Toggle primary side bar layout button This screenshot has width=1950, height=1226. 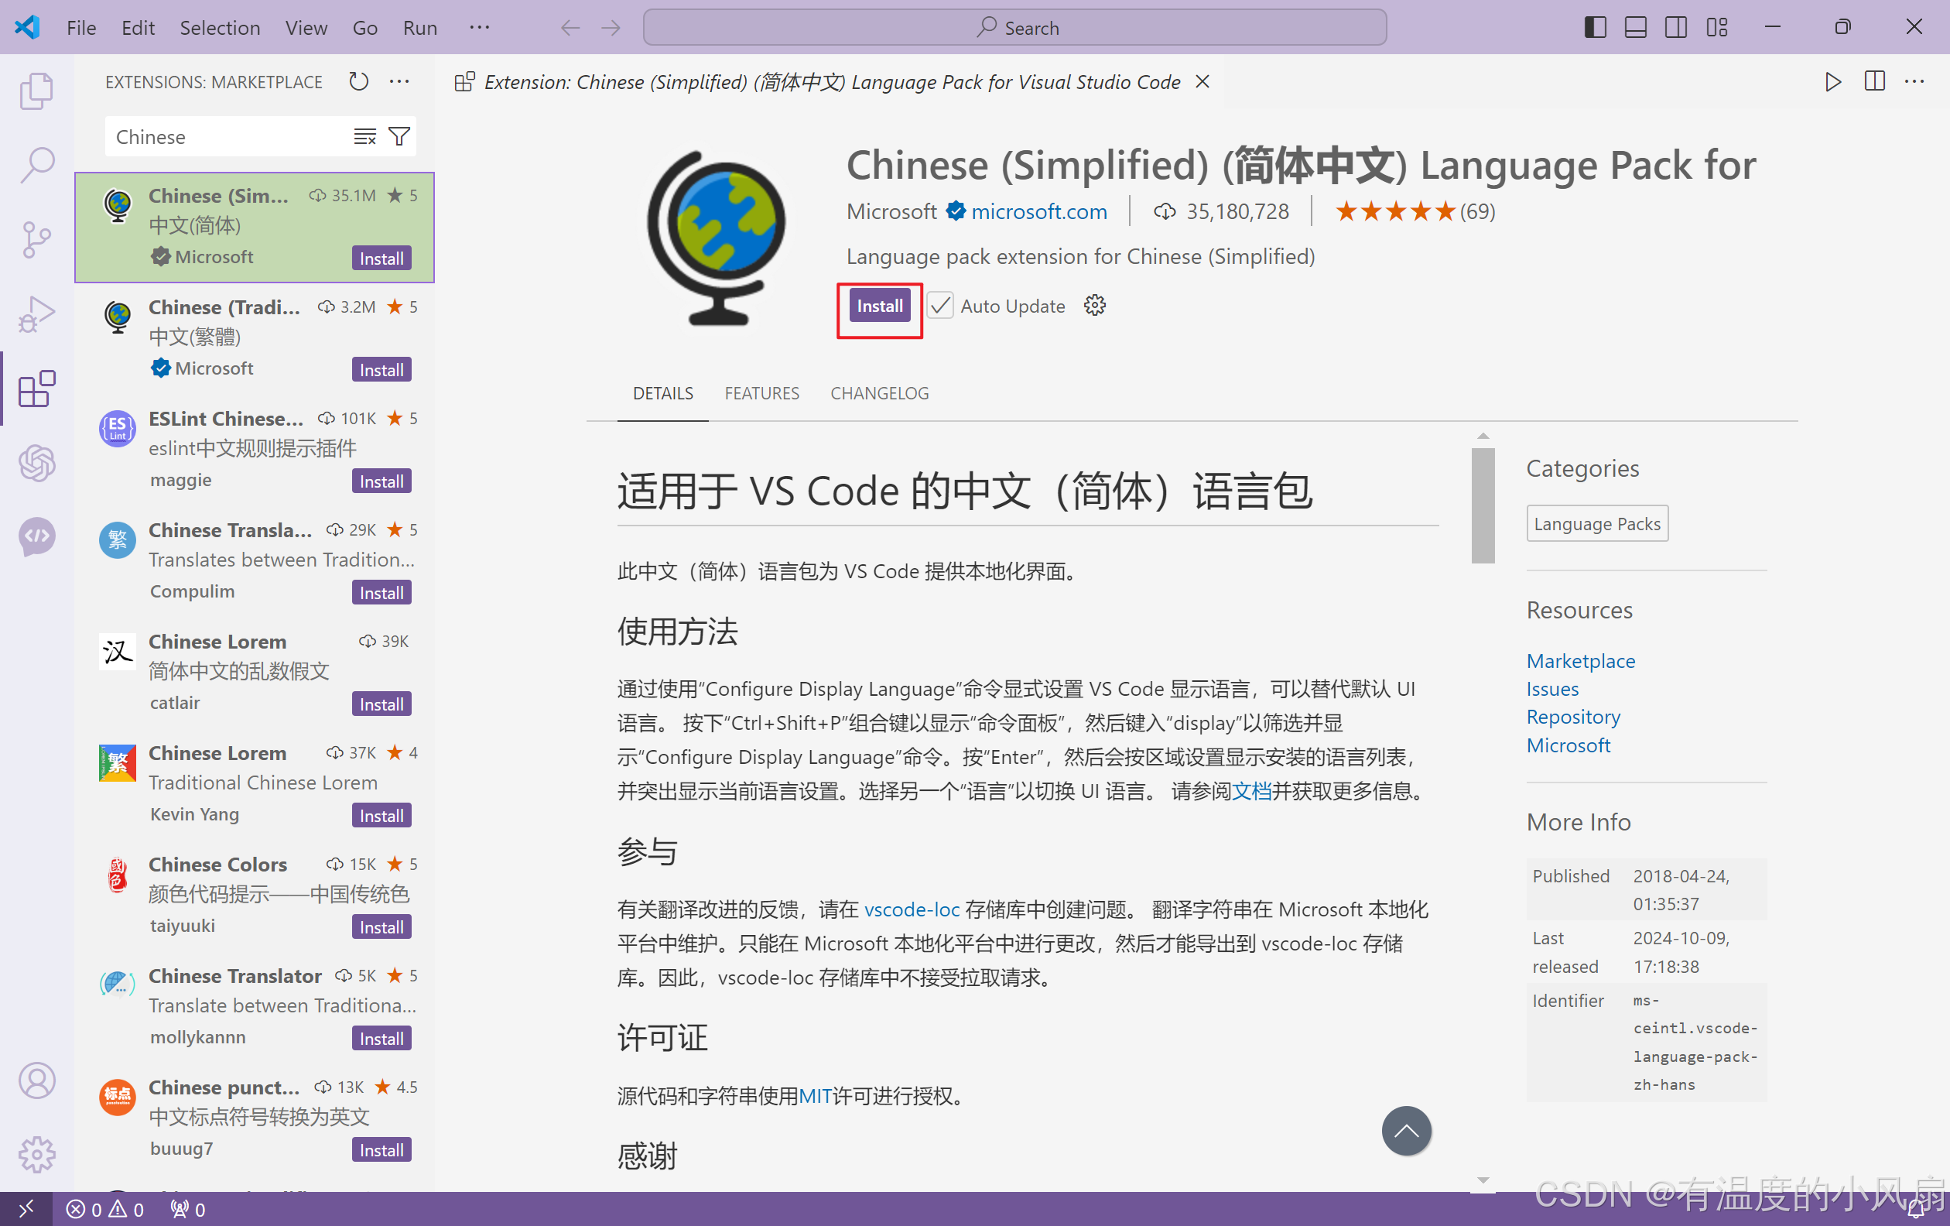pos(1595,28)
